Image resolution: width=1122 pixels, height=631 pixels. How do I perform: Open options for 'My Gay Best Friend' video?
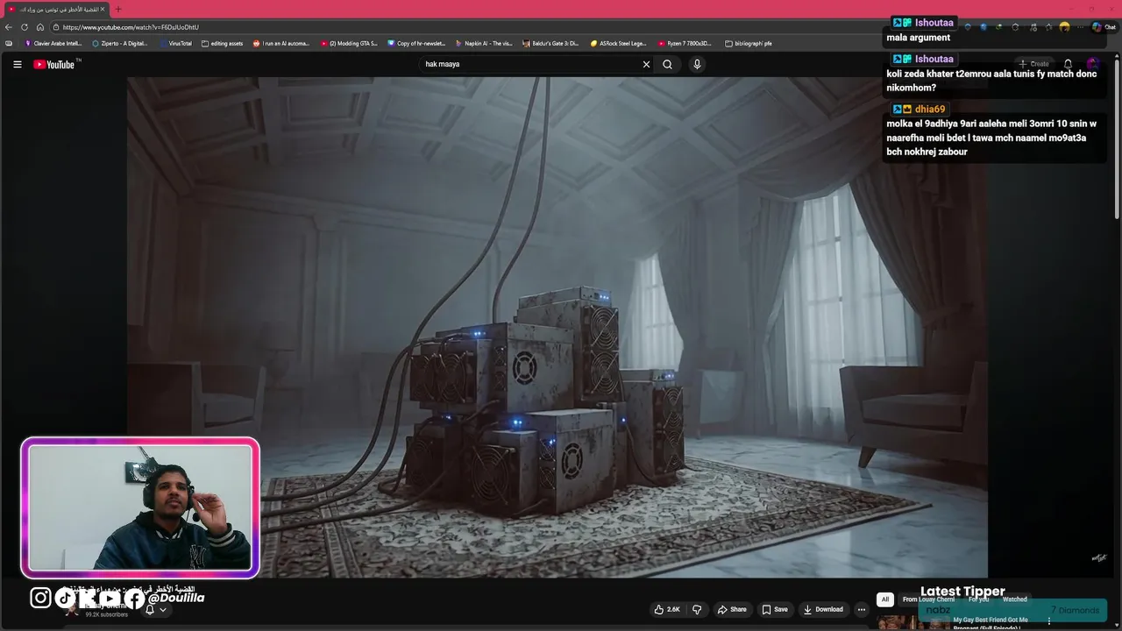(x=1048, y=621)
